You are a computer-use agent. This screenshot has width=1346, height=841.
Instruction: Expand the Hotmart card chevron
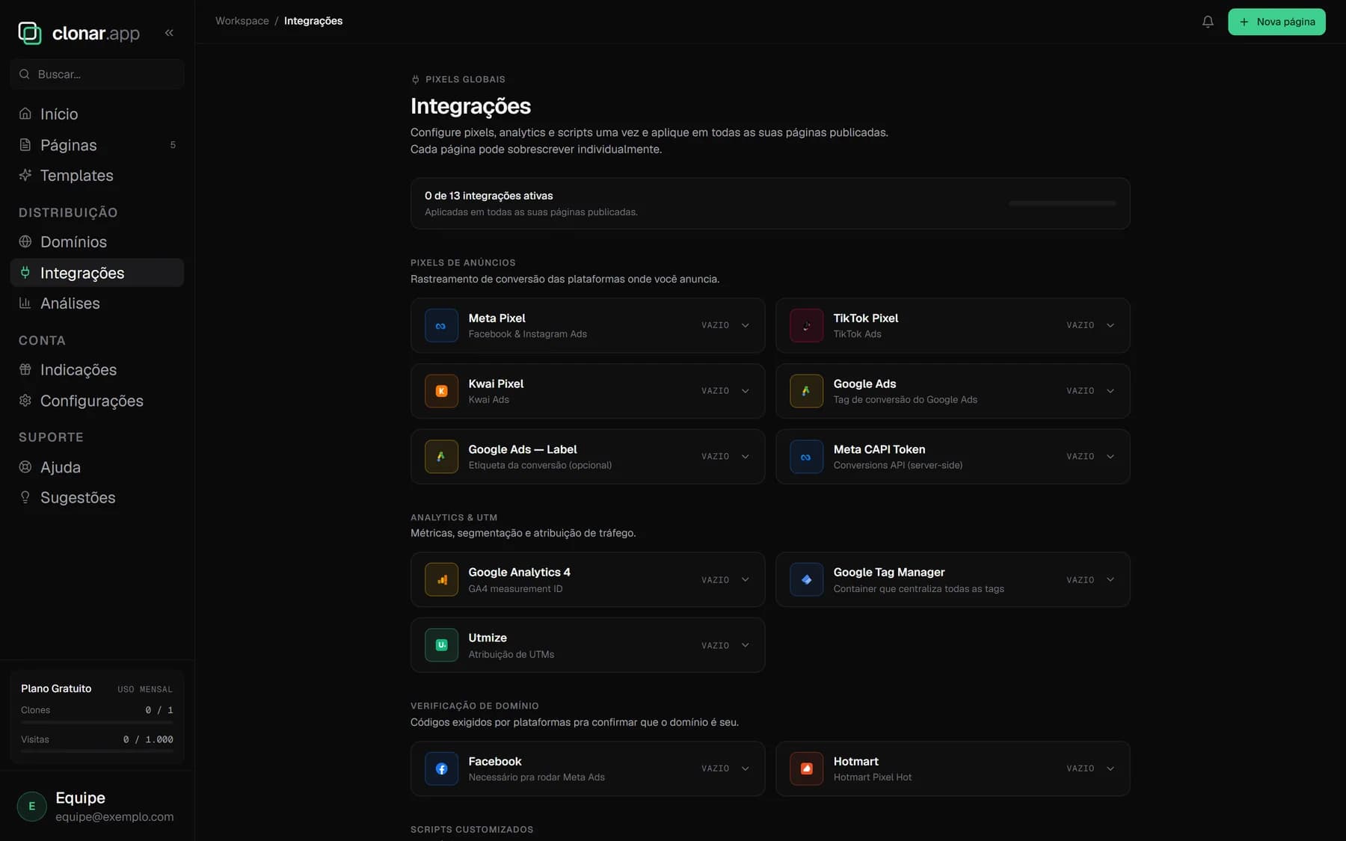click(1110, 768)
